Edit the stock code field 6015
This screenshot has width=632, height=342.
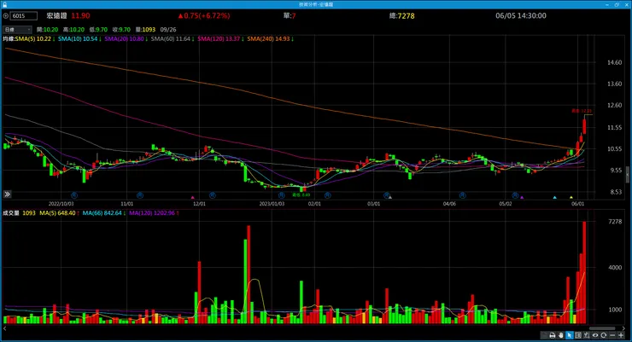pyautogui.click(x=24, y=16)
